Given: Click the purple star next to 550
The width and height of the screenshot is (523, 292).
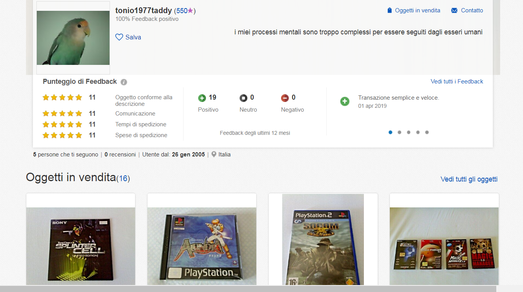Looking at the screenshot, I should [190, 11].
